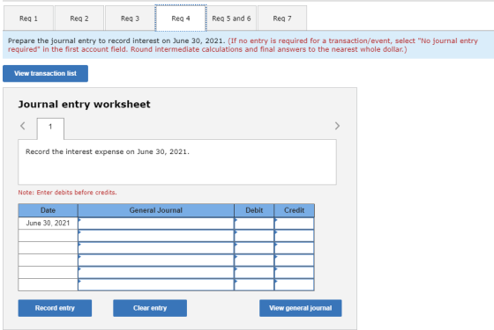The image size is (494, 330).
Task: Click first row Debit field
Action: pyautogui.click(x=254, y=224)
